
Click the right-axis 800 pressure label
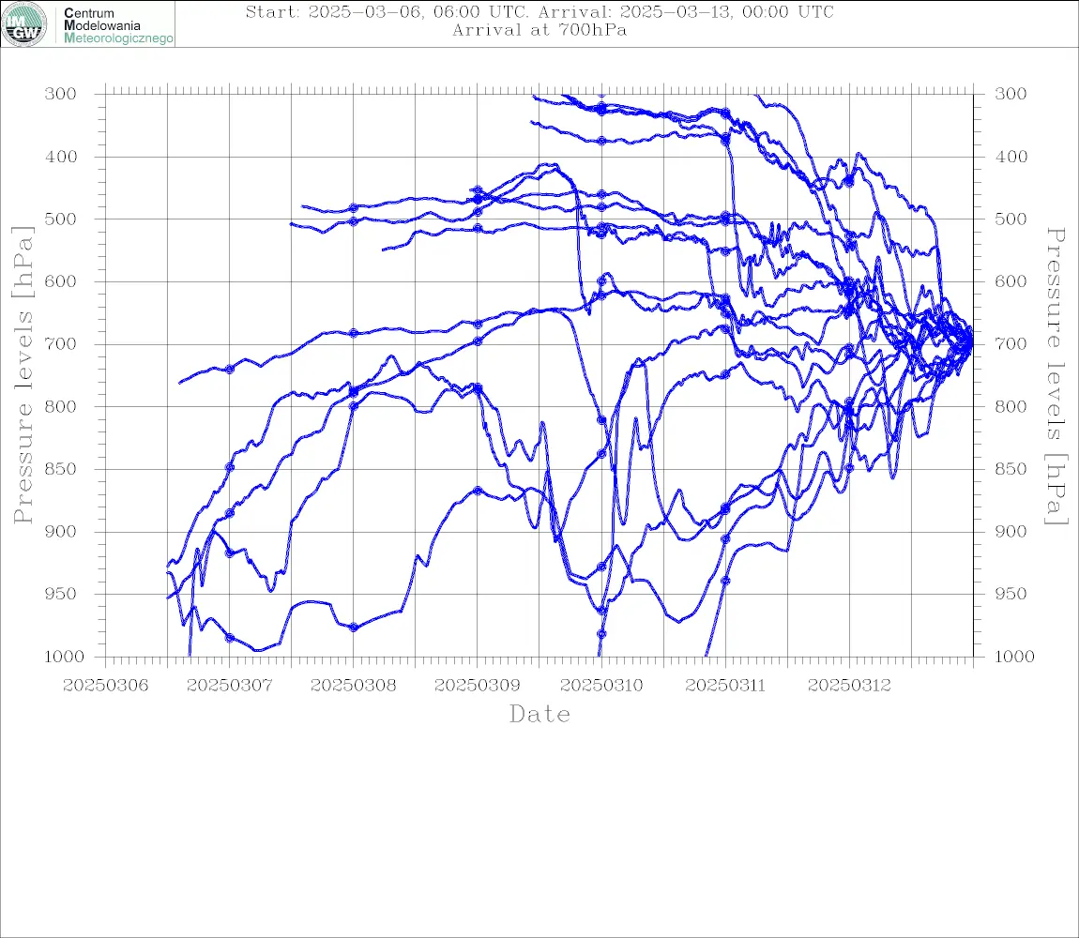1011,406
